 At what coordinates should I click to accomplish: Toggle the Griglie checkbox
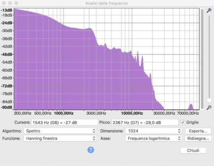click(183, 122)
